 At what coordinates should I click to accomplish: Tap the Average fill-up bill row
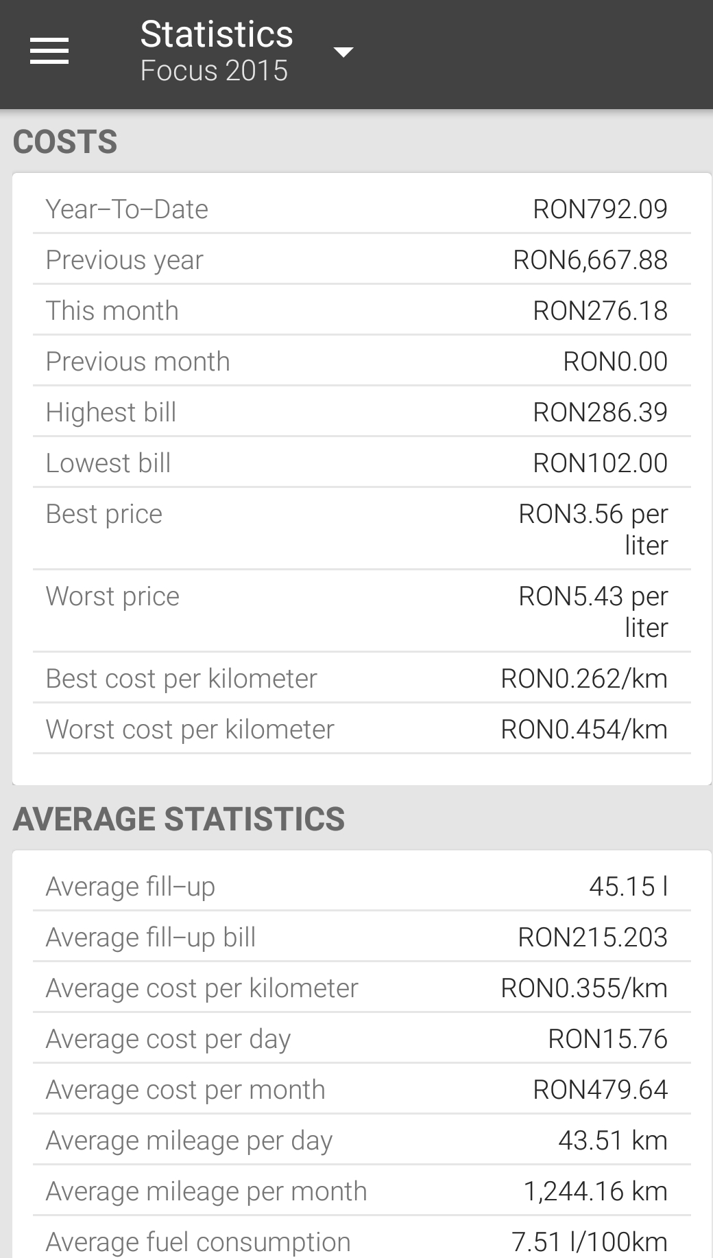[x=361, y=937]
